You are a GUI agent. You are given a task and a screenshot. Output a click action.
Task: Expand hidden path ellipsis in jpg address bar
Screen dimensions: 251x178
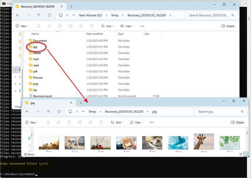(x=83, y=111)
